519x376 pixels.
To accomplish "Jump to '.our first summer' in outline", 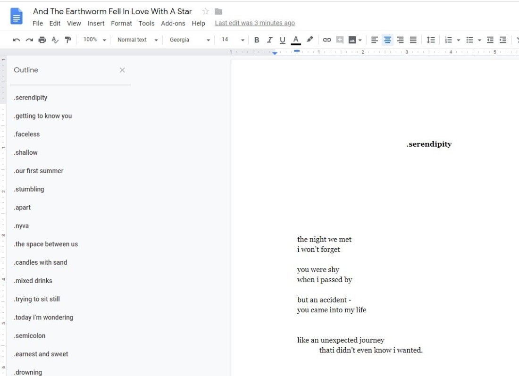I will [x=39, y=171].
